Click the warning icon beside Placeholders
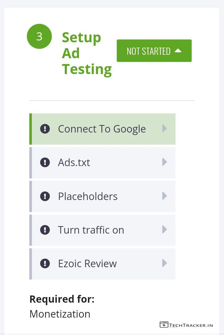This screenshot has height=335, width=224. [45, 196]
